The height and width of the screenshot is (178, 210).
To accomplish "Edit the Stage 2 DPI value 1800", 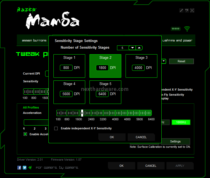I will pos(102,68).
